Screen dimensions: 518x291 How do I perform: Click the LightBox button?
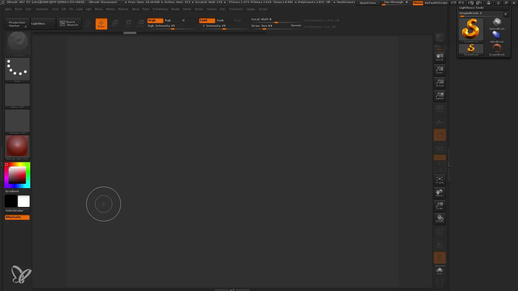click(x=38, y=23)
